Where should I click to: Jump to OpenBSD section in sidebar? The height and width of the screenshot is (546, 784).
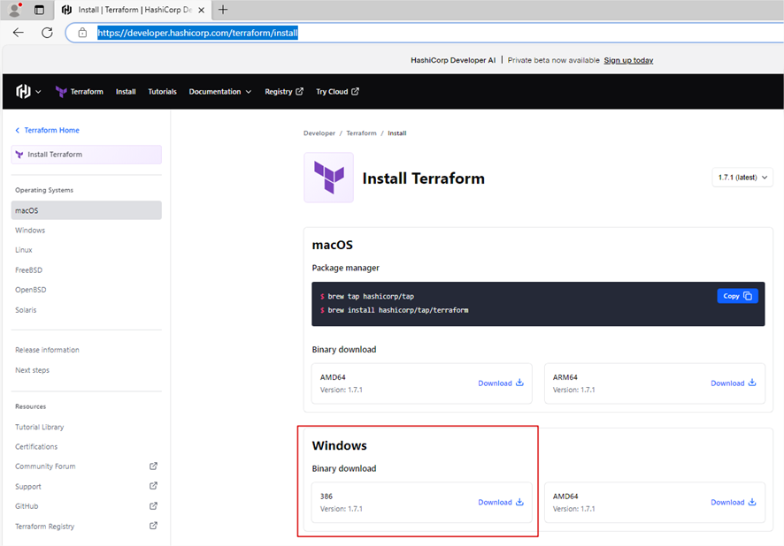coord(30,290)
